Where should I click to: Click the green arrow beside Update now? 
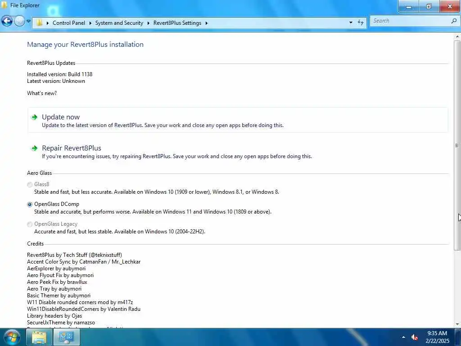(34, 117)
